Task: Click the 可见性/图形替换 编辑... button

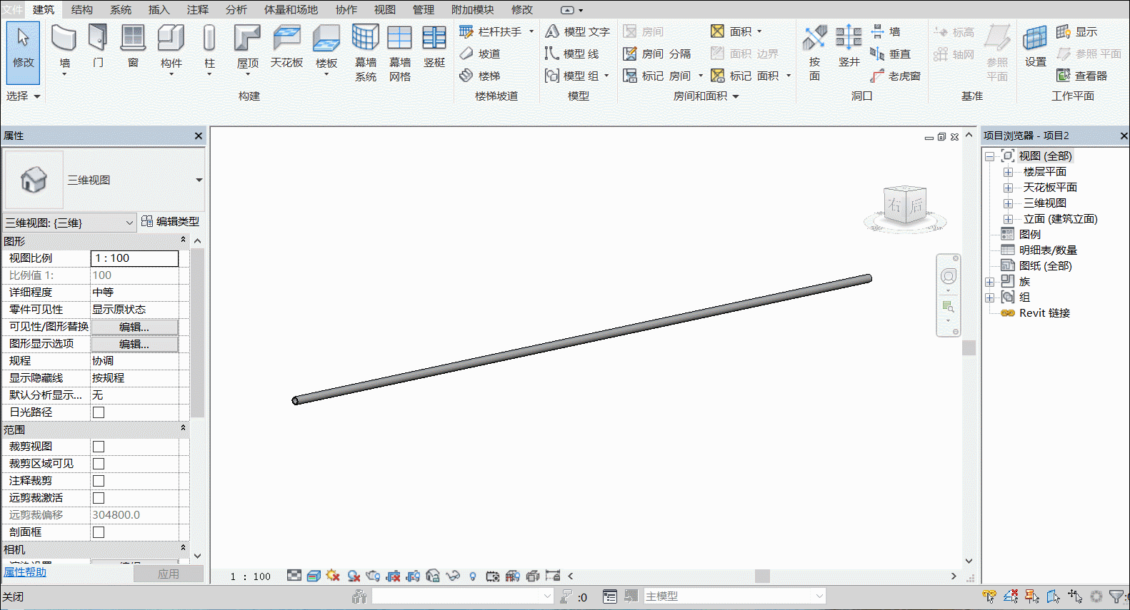Action: pyautogui.click(x=134, y=327)
